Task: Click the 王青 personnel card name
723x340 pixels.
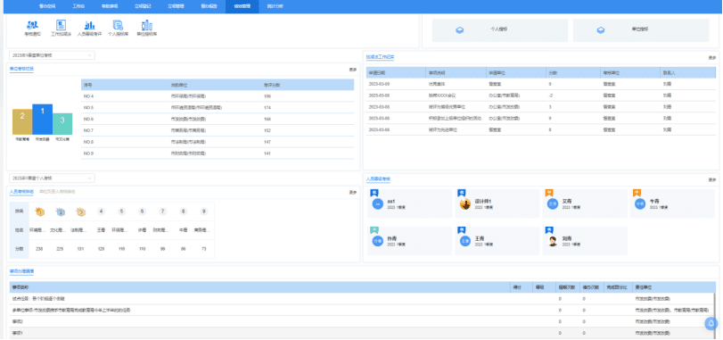Action: [480, 238]
